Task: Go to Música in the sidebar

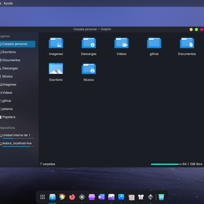Action: 17,76
